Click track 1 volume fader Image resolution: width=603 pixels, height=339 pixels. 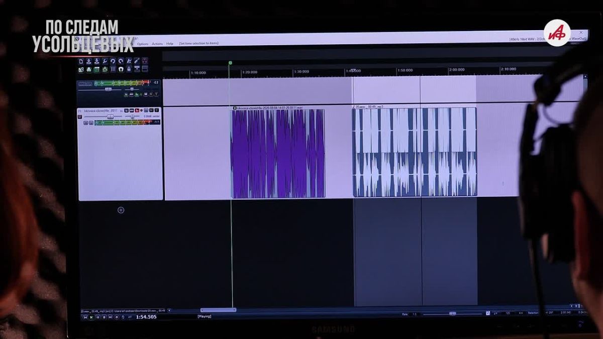tap(111, 117)
